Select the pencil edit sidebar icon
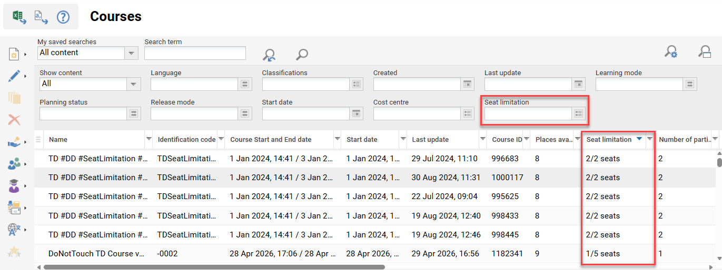Viewport: 722px width, 270px height. (14, 76)
